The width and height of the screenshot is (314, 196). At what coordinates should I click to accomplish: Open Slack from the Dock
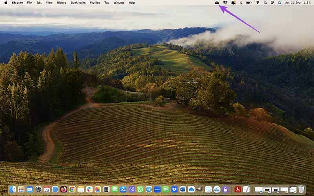click(89, 189)
